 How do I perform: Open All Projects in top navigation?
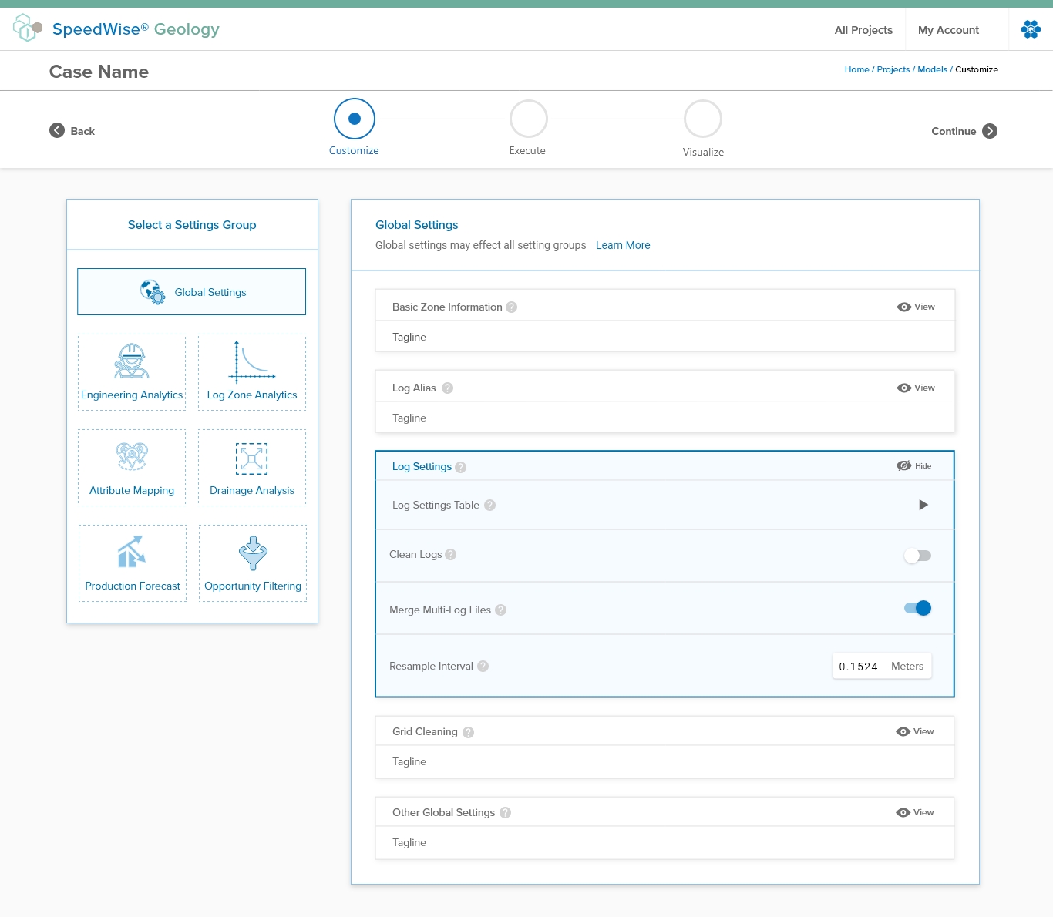click(863, 30)
